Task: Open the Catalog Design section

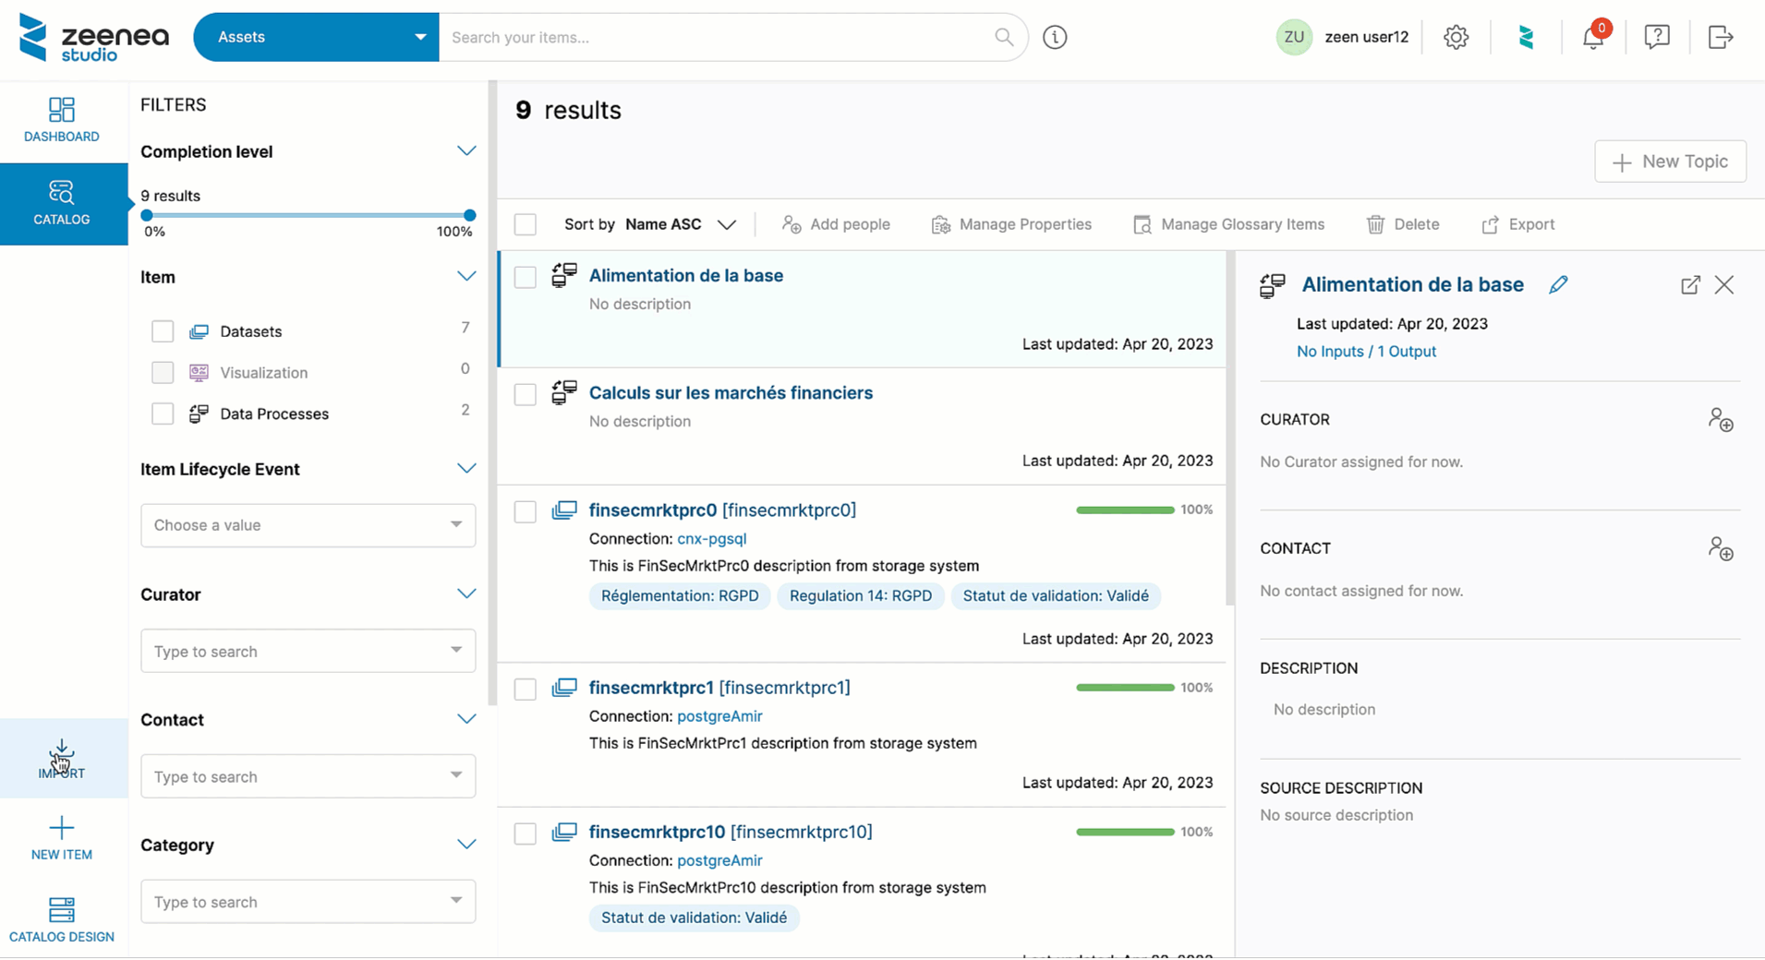Action: point(62,919)
